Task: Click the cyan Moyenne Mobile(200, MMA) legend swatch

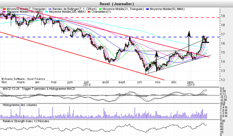Action: click(47, 12)
